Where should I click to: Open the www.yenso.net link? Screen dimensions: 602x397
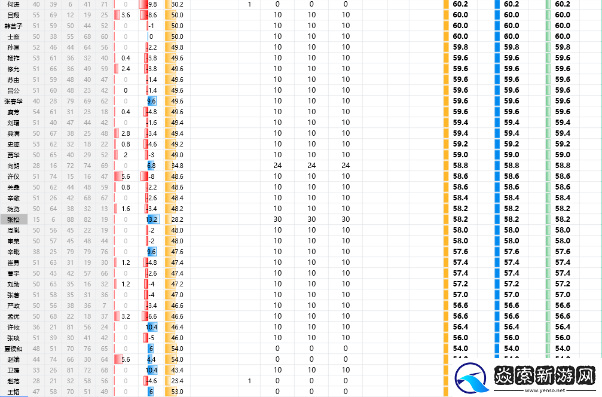(545, 390)
